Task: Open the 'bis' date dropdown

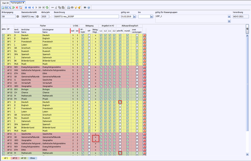Action: 152,17
